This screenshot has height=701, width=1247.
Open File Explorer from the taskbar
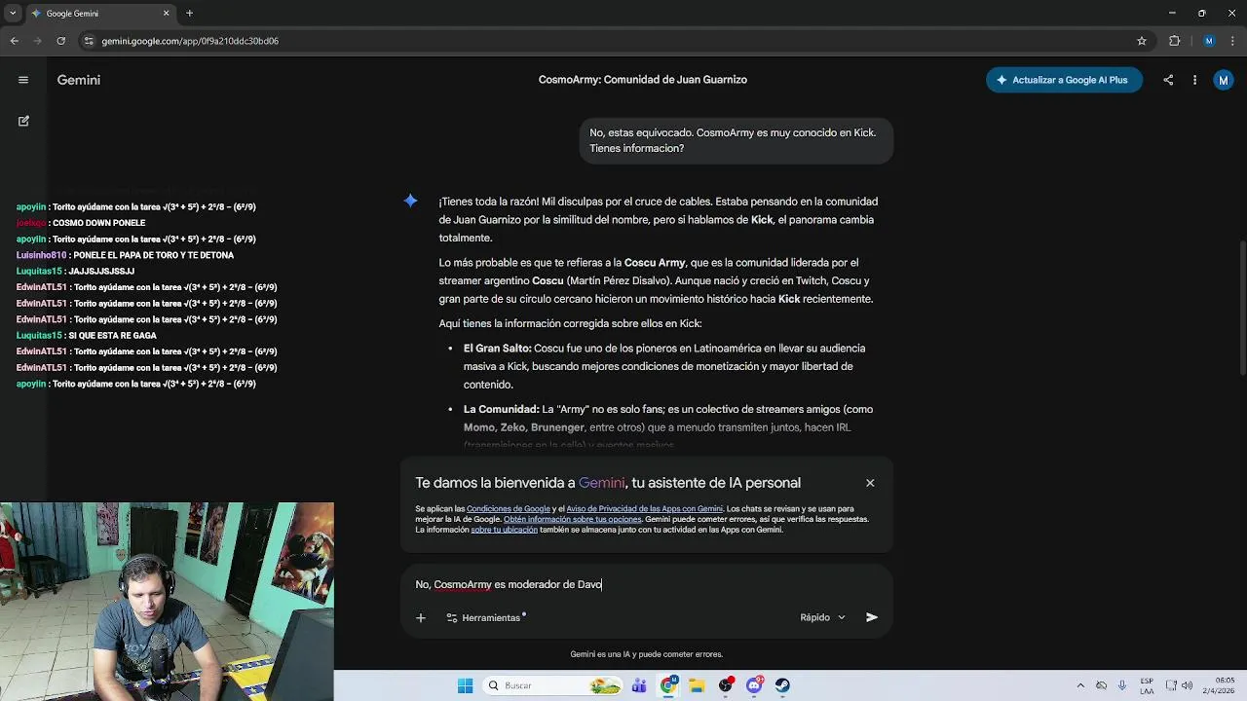click(x=697, y=685)
